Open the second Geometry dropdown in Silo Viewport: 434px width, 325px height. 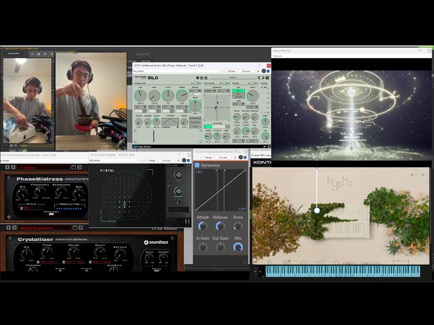point(224,91)
